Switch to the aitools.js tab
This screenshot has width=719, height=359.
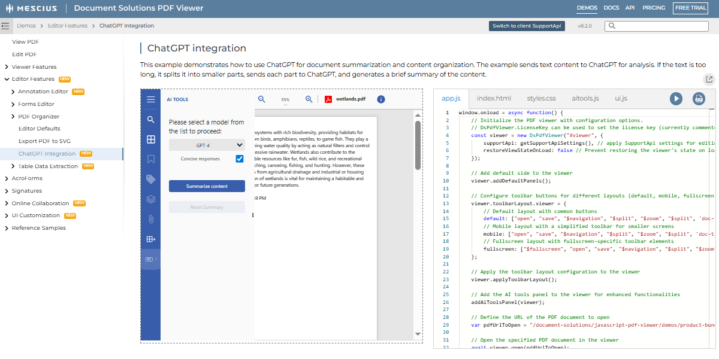(585, 99)
